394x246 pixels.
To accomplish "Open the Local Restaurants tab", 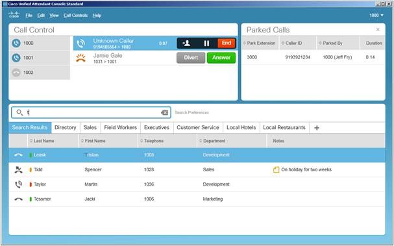I will 284,127.
